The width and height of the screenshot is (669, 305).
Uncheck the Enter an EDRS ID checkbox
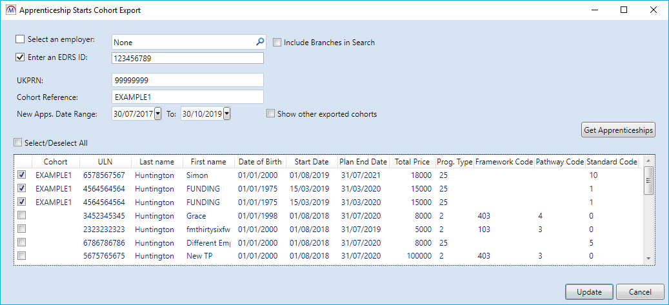click(20, 57)
